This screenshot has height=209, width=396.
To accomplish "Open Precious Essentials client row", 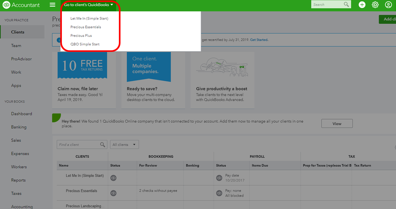I will pyautogui.click(x=81, y=191).
